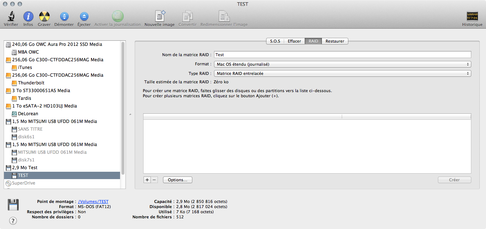
Task: Click the Graver burn icon
Action: pyautogui.click(x=44, y=17)
